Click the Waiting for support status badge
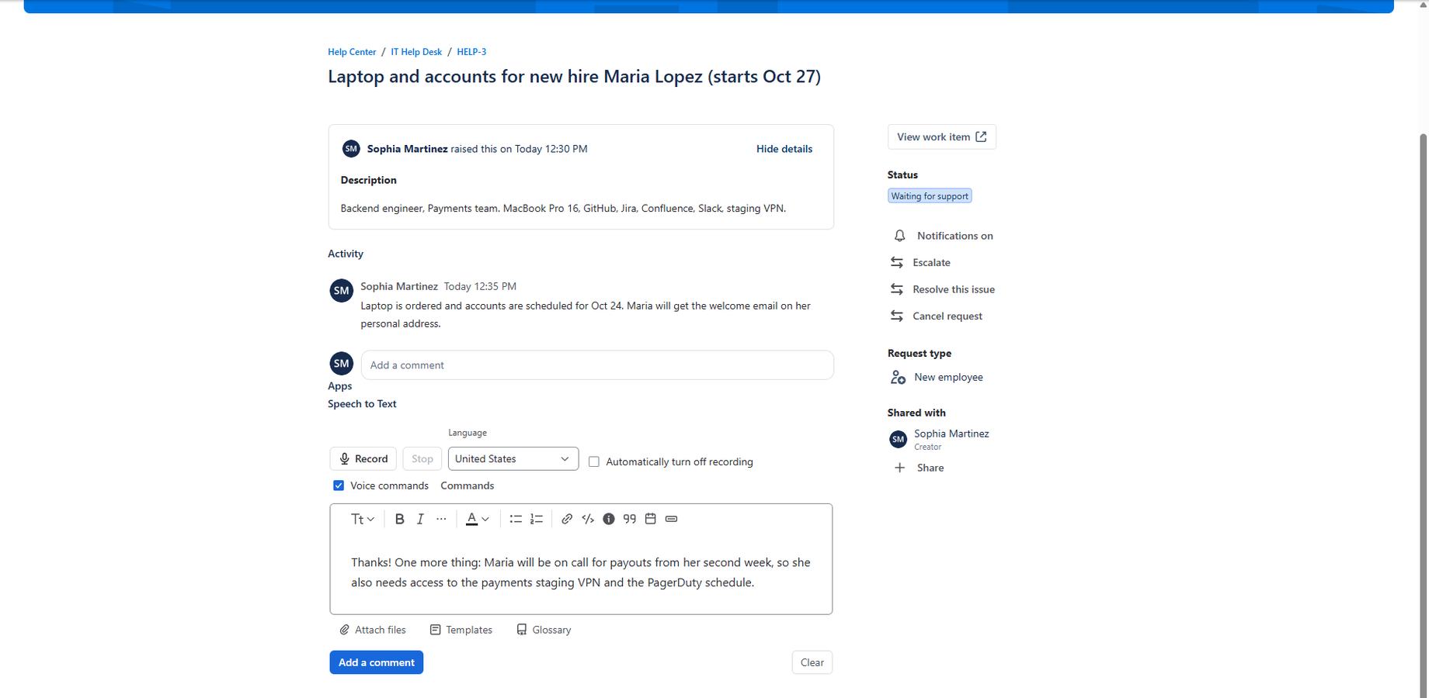The width and height of the screenshot is (1429, 698). (930, 196)
